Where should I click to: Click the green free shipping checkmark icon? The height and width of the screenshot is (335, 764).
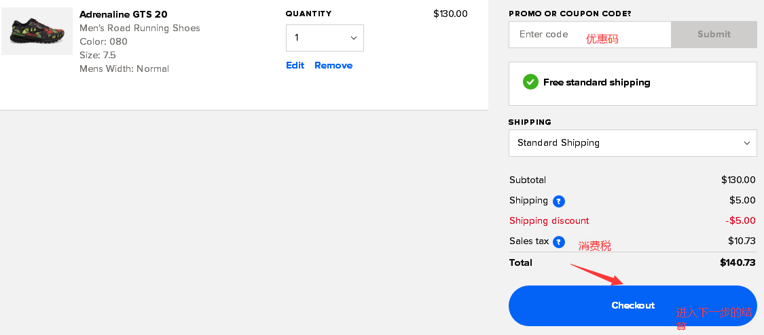[x=530, y=82]
